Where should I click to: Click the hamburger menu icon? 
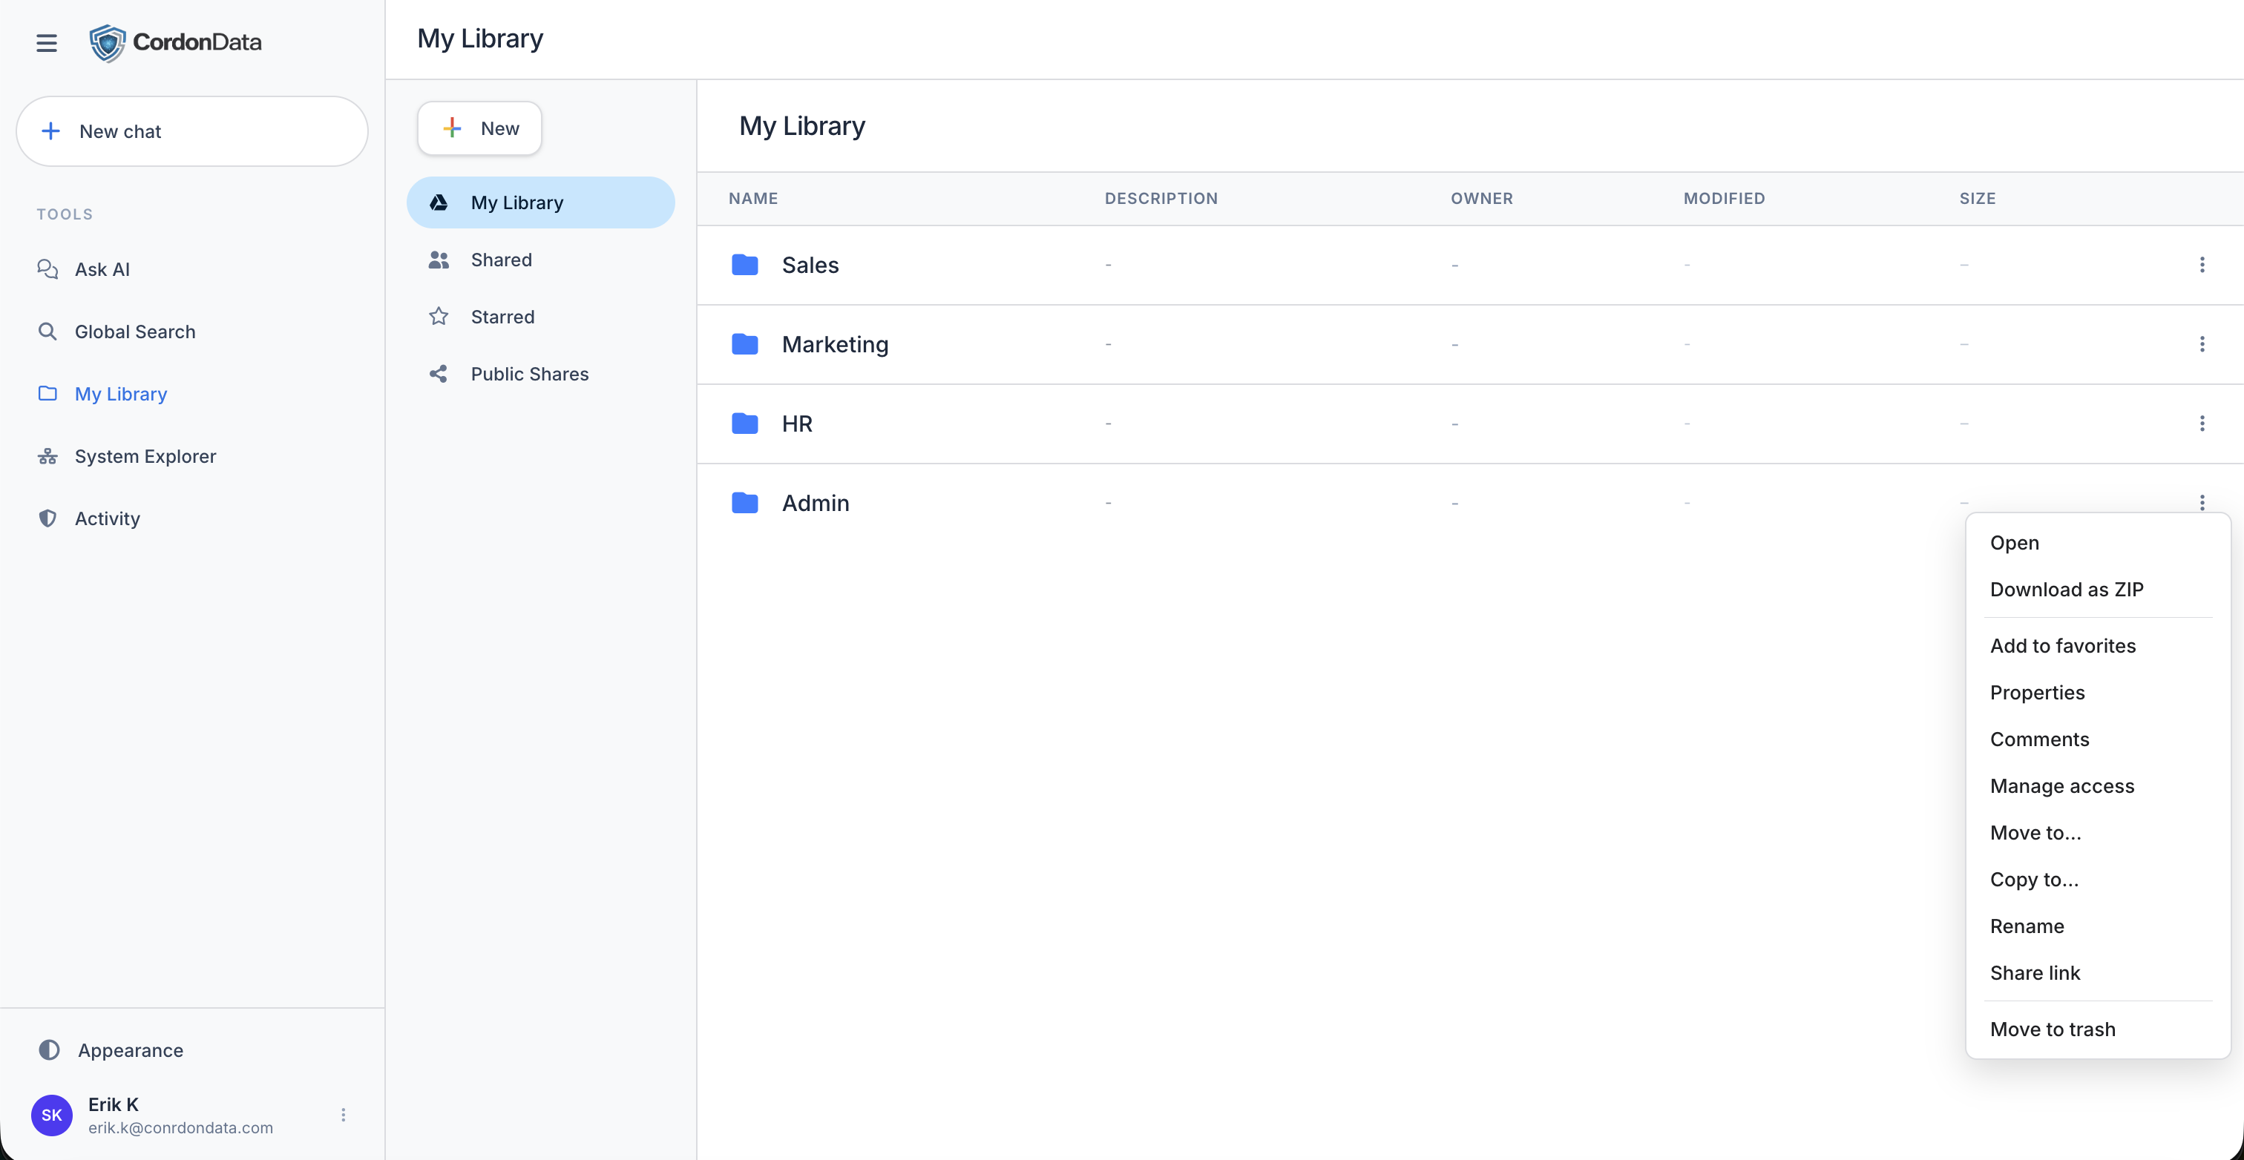[x=46, y=43]
